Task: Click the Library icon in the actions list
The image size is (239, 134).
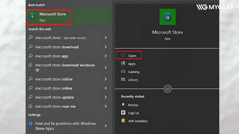Action: click(123, 80)
